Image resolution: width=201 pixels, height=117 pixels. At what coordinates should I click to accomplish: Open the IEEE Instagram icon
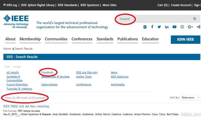click(x=182, y=27)
